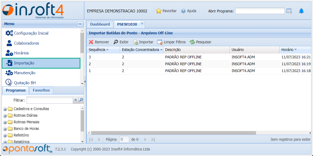Click the notification bell icon
Image resolution: width=313 pixels, height=156 pixels.
point(302,11)
